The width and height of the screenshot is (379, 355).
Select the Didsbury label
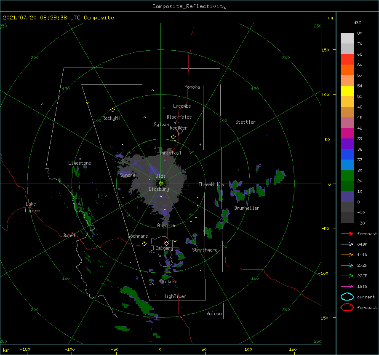(x=159, y=189)
